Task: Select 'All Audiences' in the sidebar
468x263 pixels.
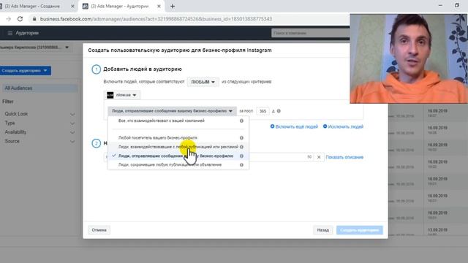Action: (x=39, y=88)
